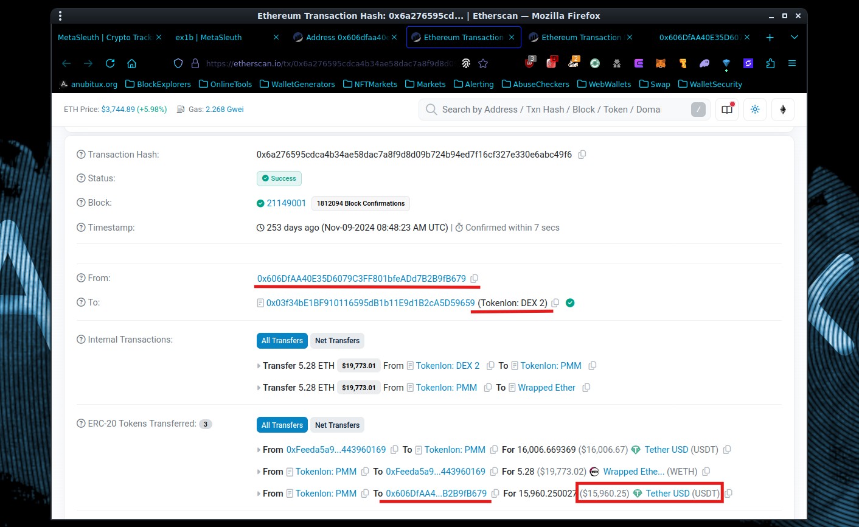This screenshot has width=859, height=527.
Task: Expand the ERC-20 row for 5.28 WETH
Action: click(x=259, y=472)
